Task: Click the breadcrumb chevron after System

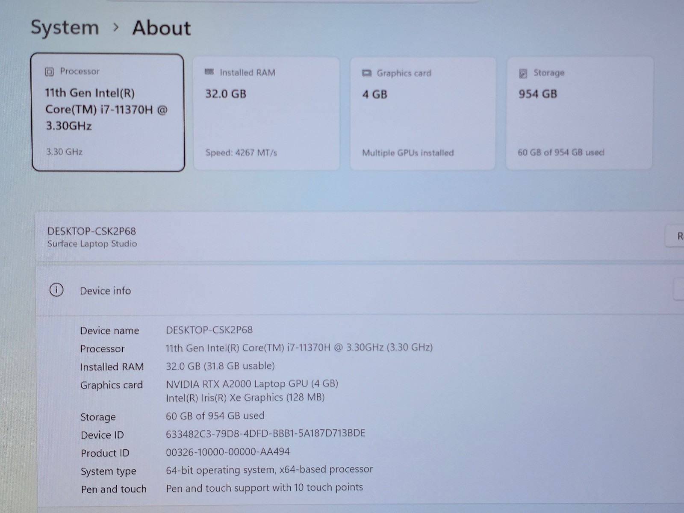Action: coord(115,27)
